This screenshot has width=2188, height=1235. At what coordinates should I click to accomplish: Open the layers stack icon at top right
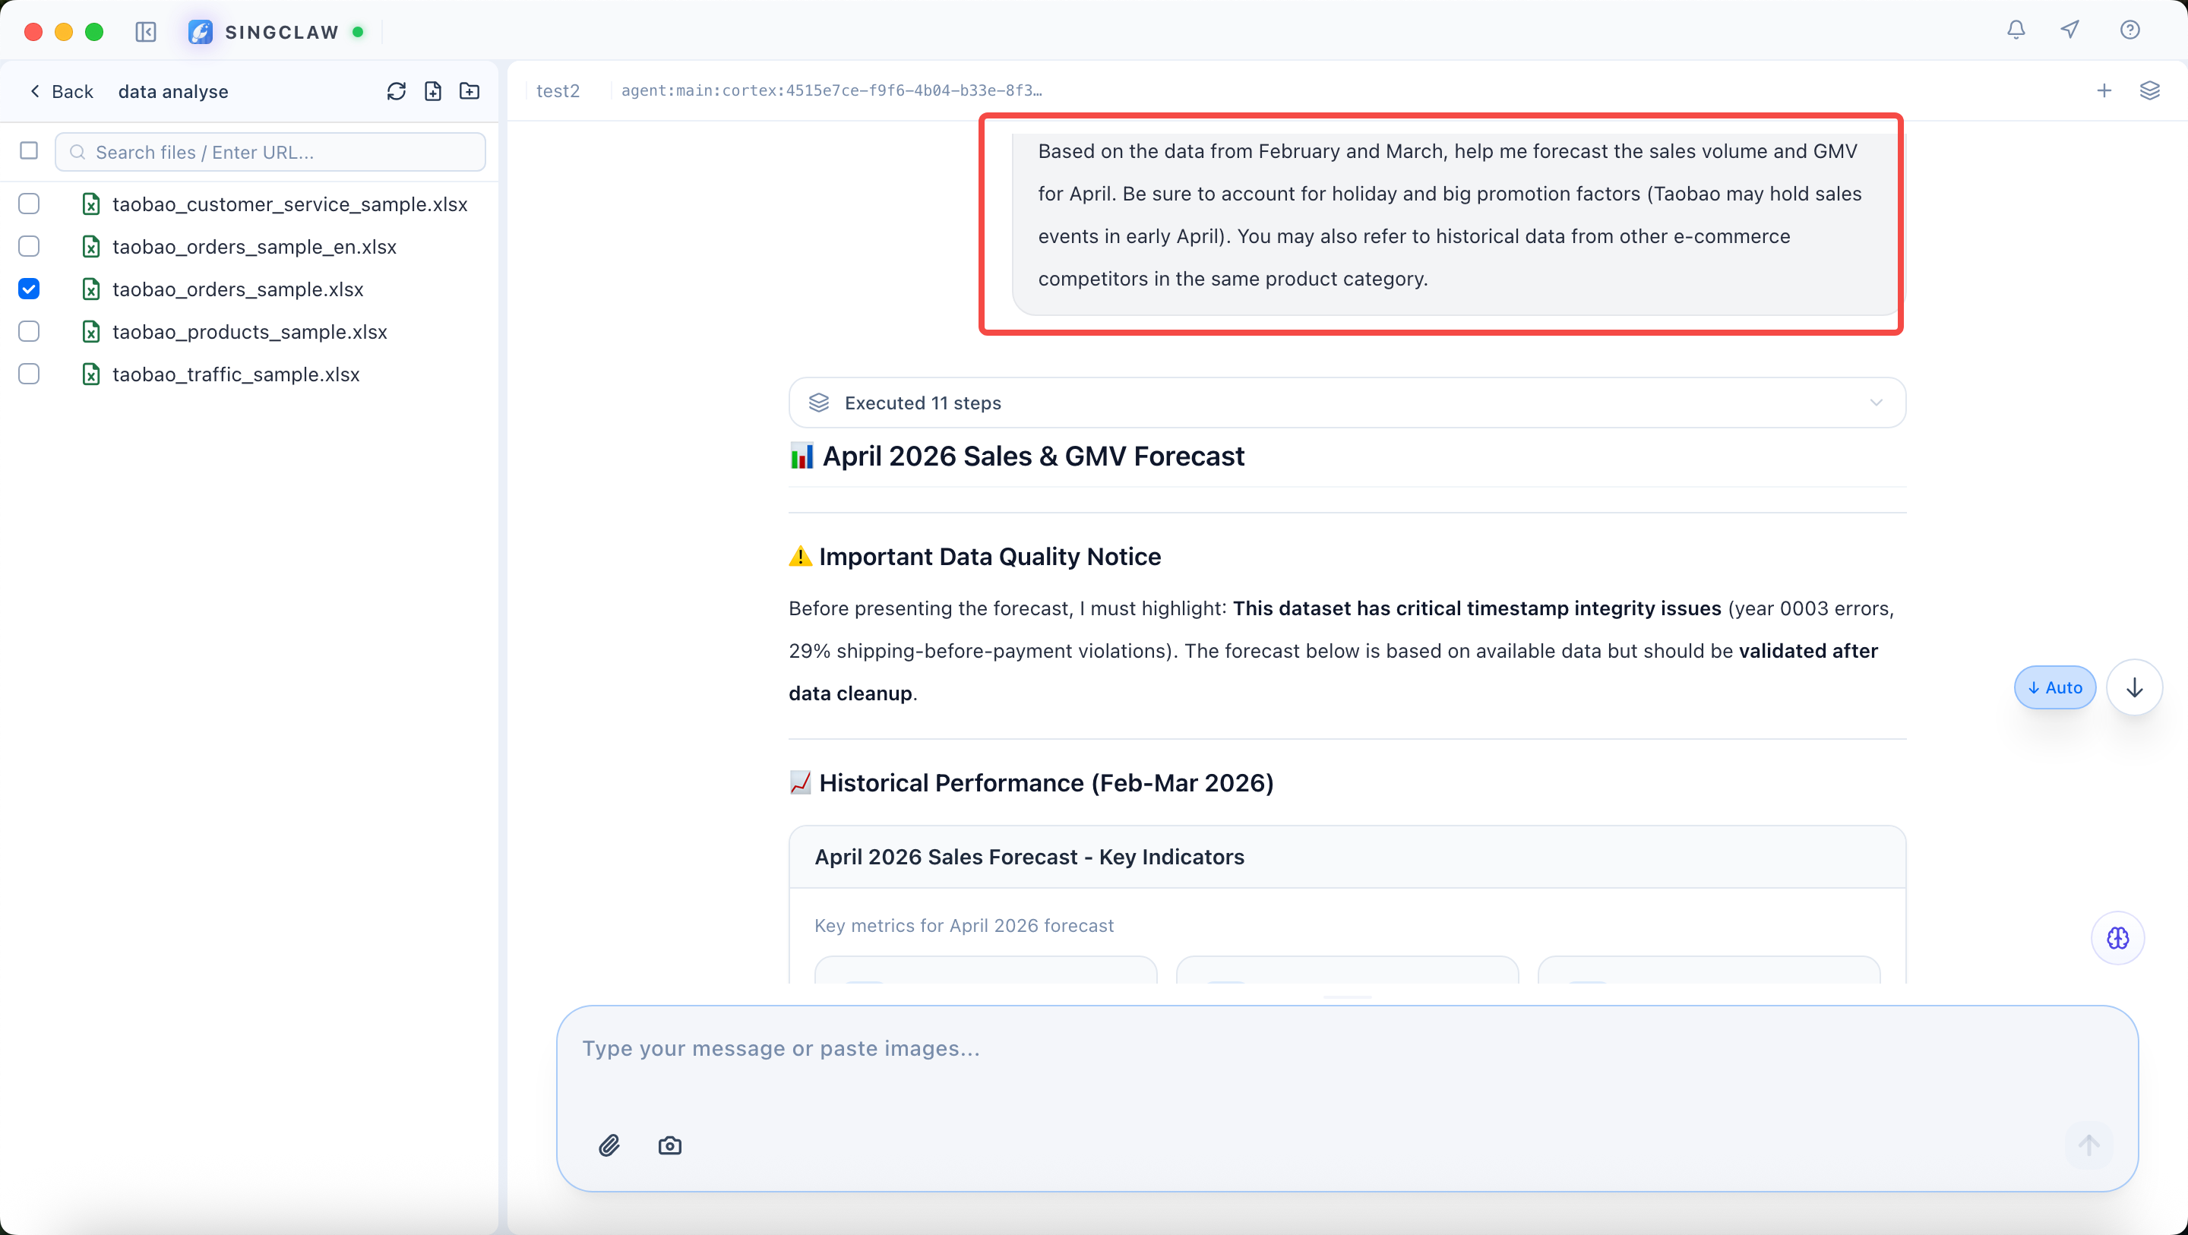(2149, 91)
